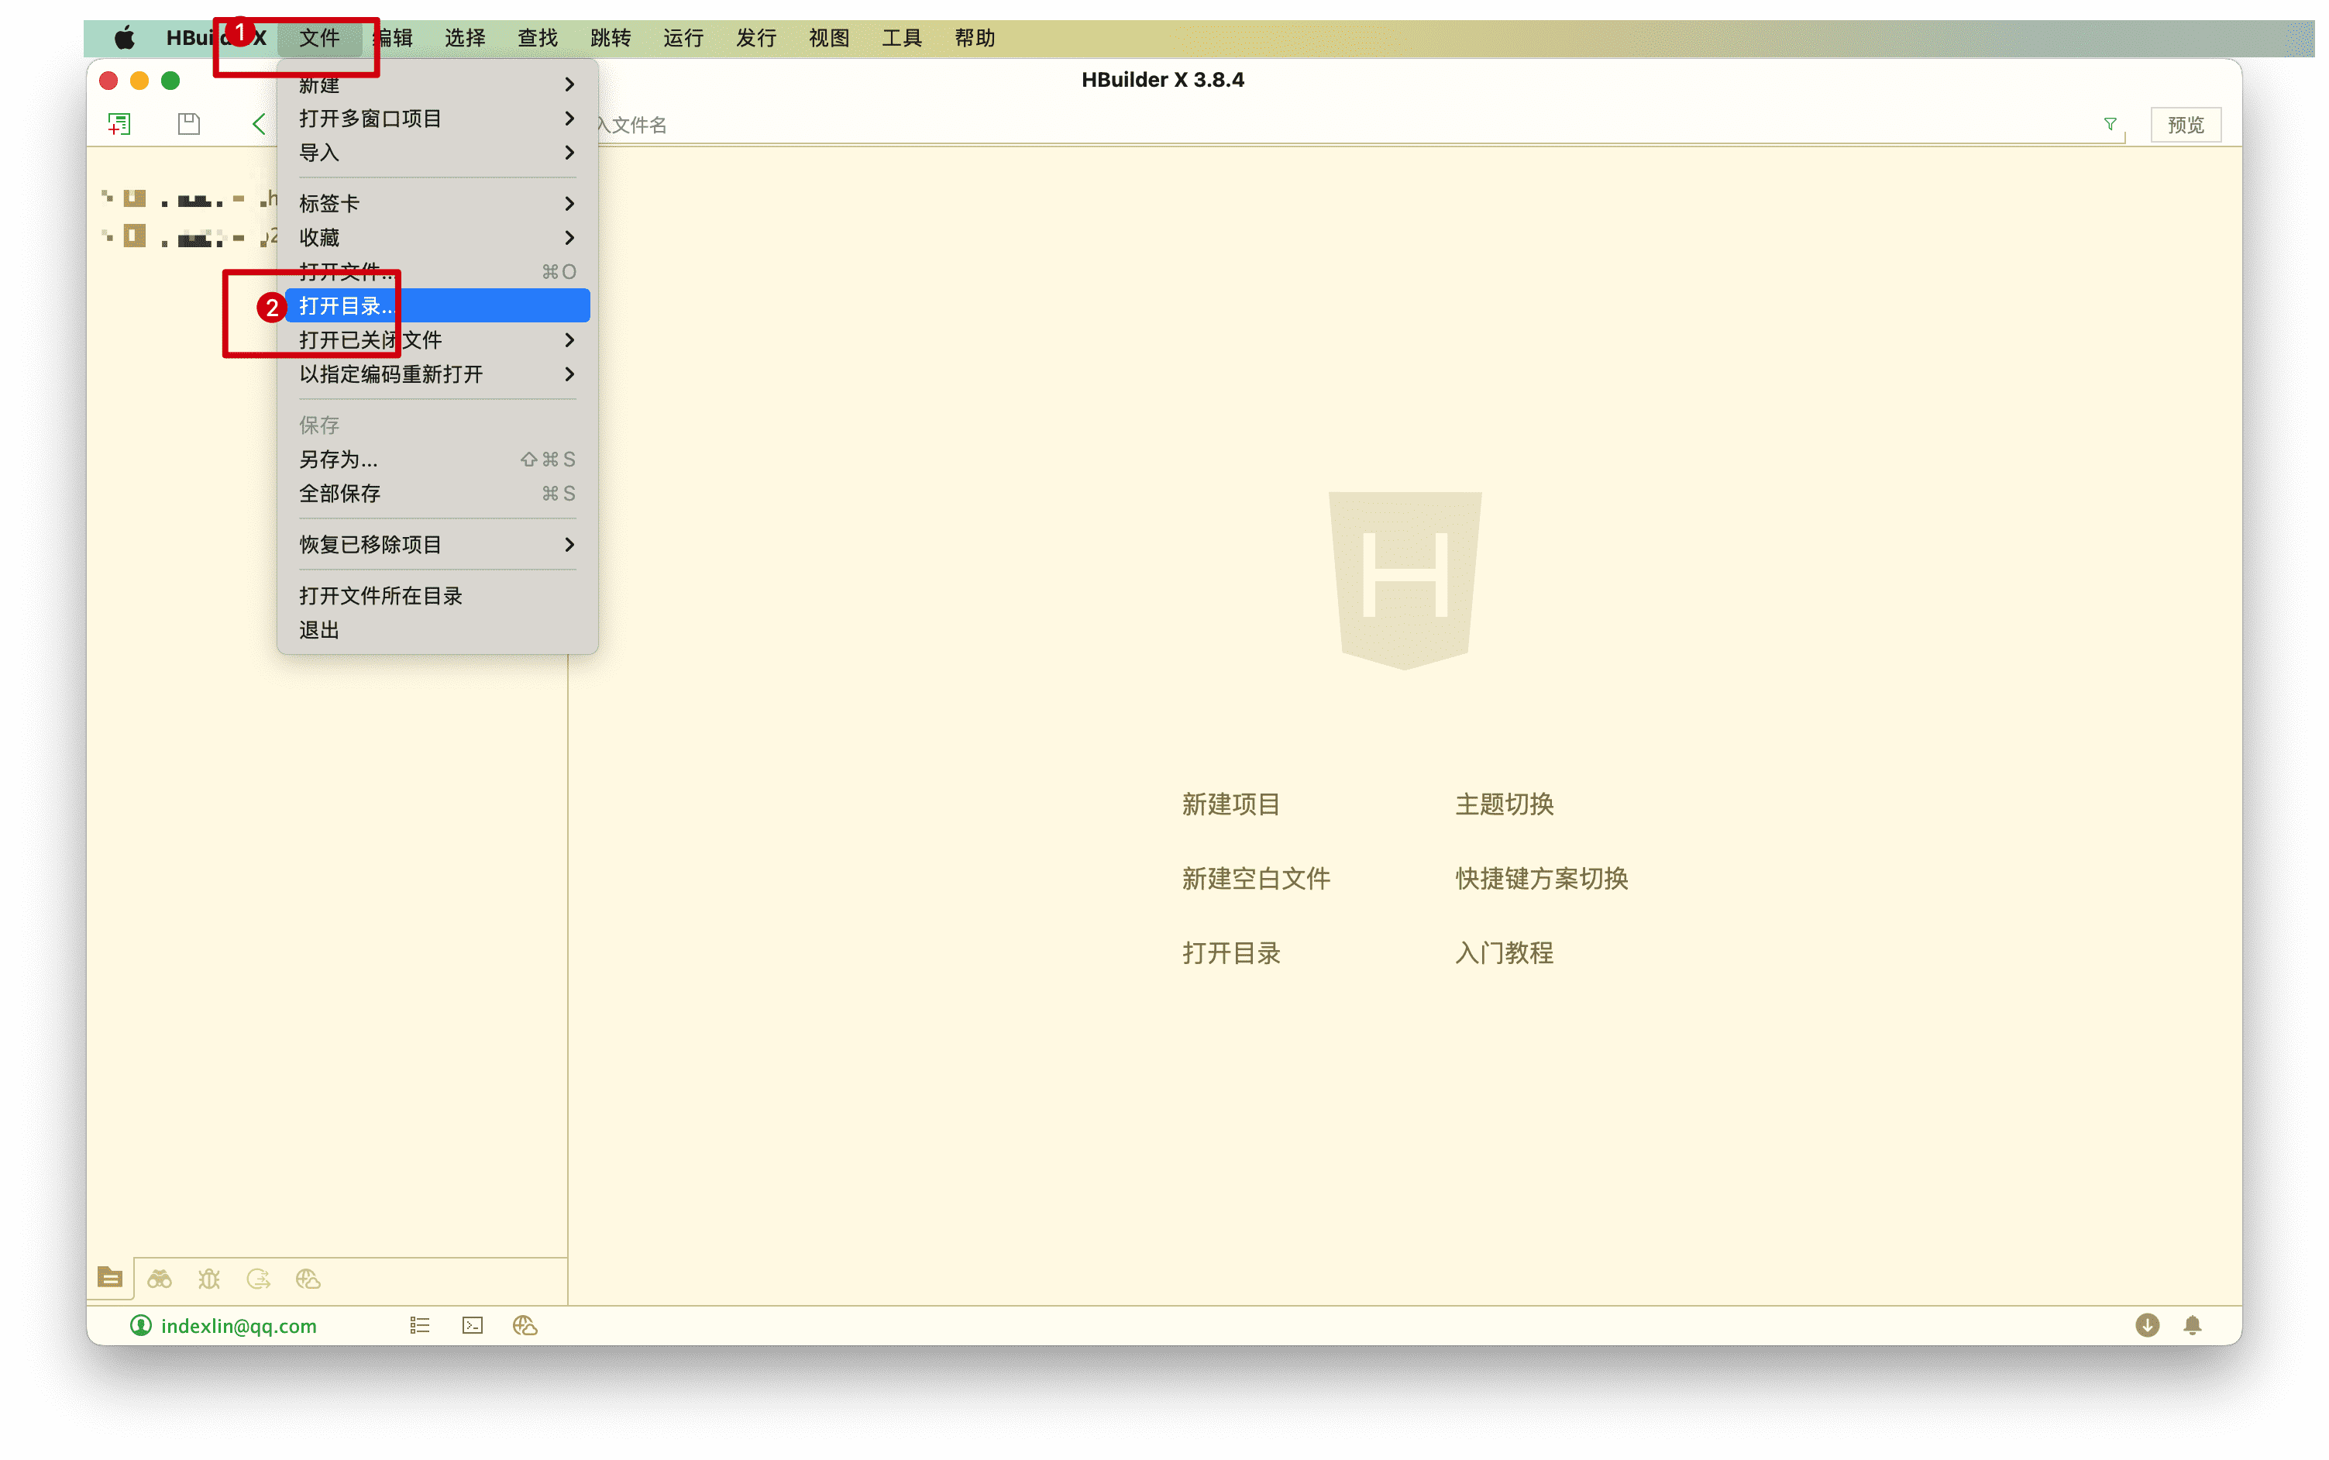This screenshot has height=1460, width=2329.
Task: Choose 退出 from the file menu
Action: coord(437,629)
